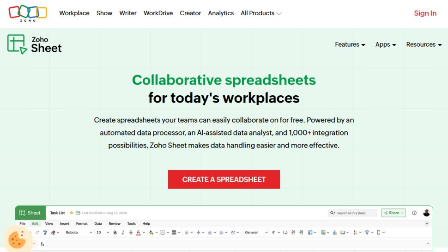Click the Create a Spreadsheet button
Viewport: 448px width, 252px height.
[x=224, y=179]
